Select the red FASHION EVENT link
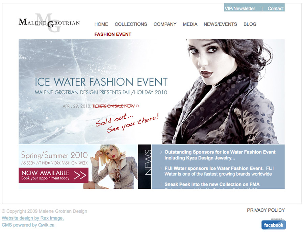304x236 pixels. 113,34
